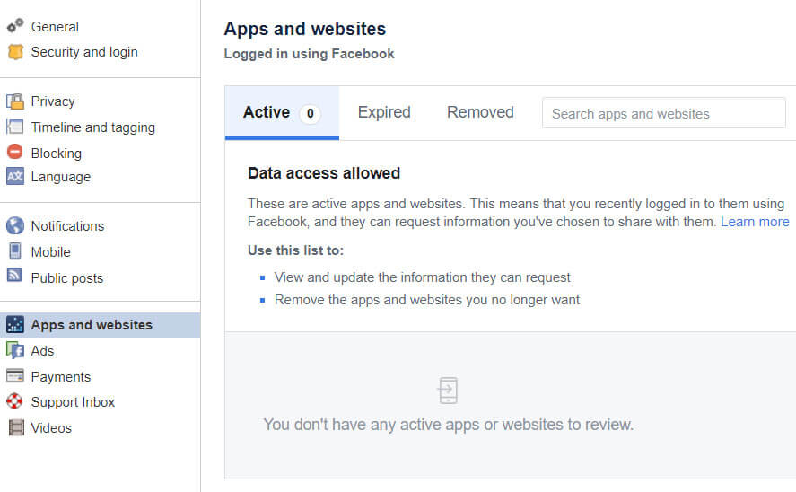The height and width of the screenshot is (492, 796).
Task: Open Ads settings
Action: tap(42, 351)
